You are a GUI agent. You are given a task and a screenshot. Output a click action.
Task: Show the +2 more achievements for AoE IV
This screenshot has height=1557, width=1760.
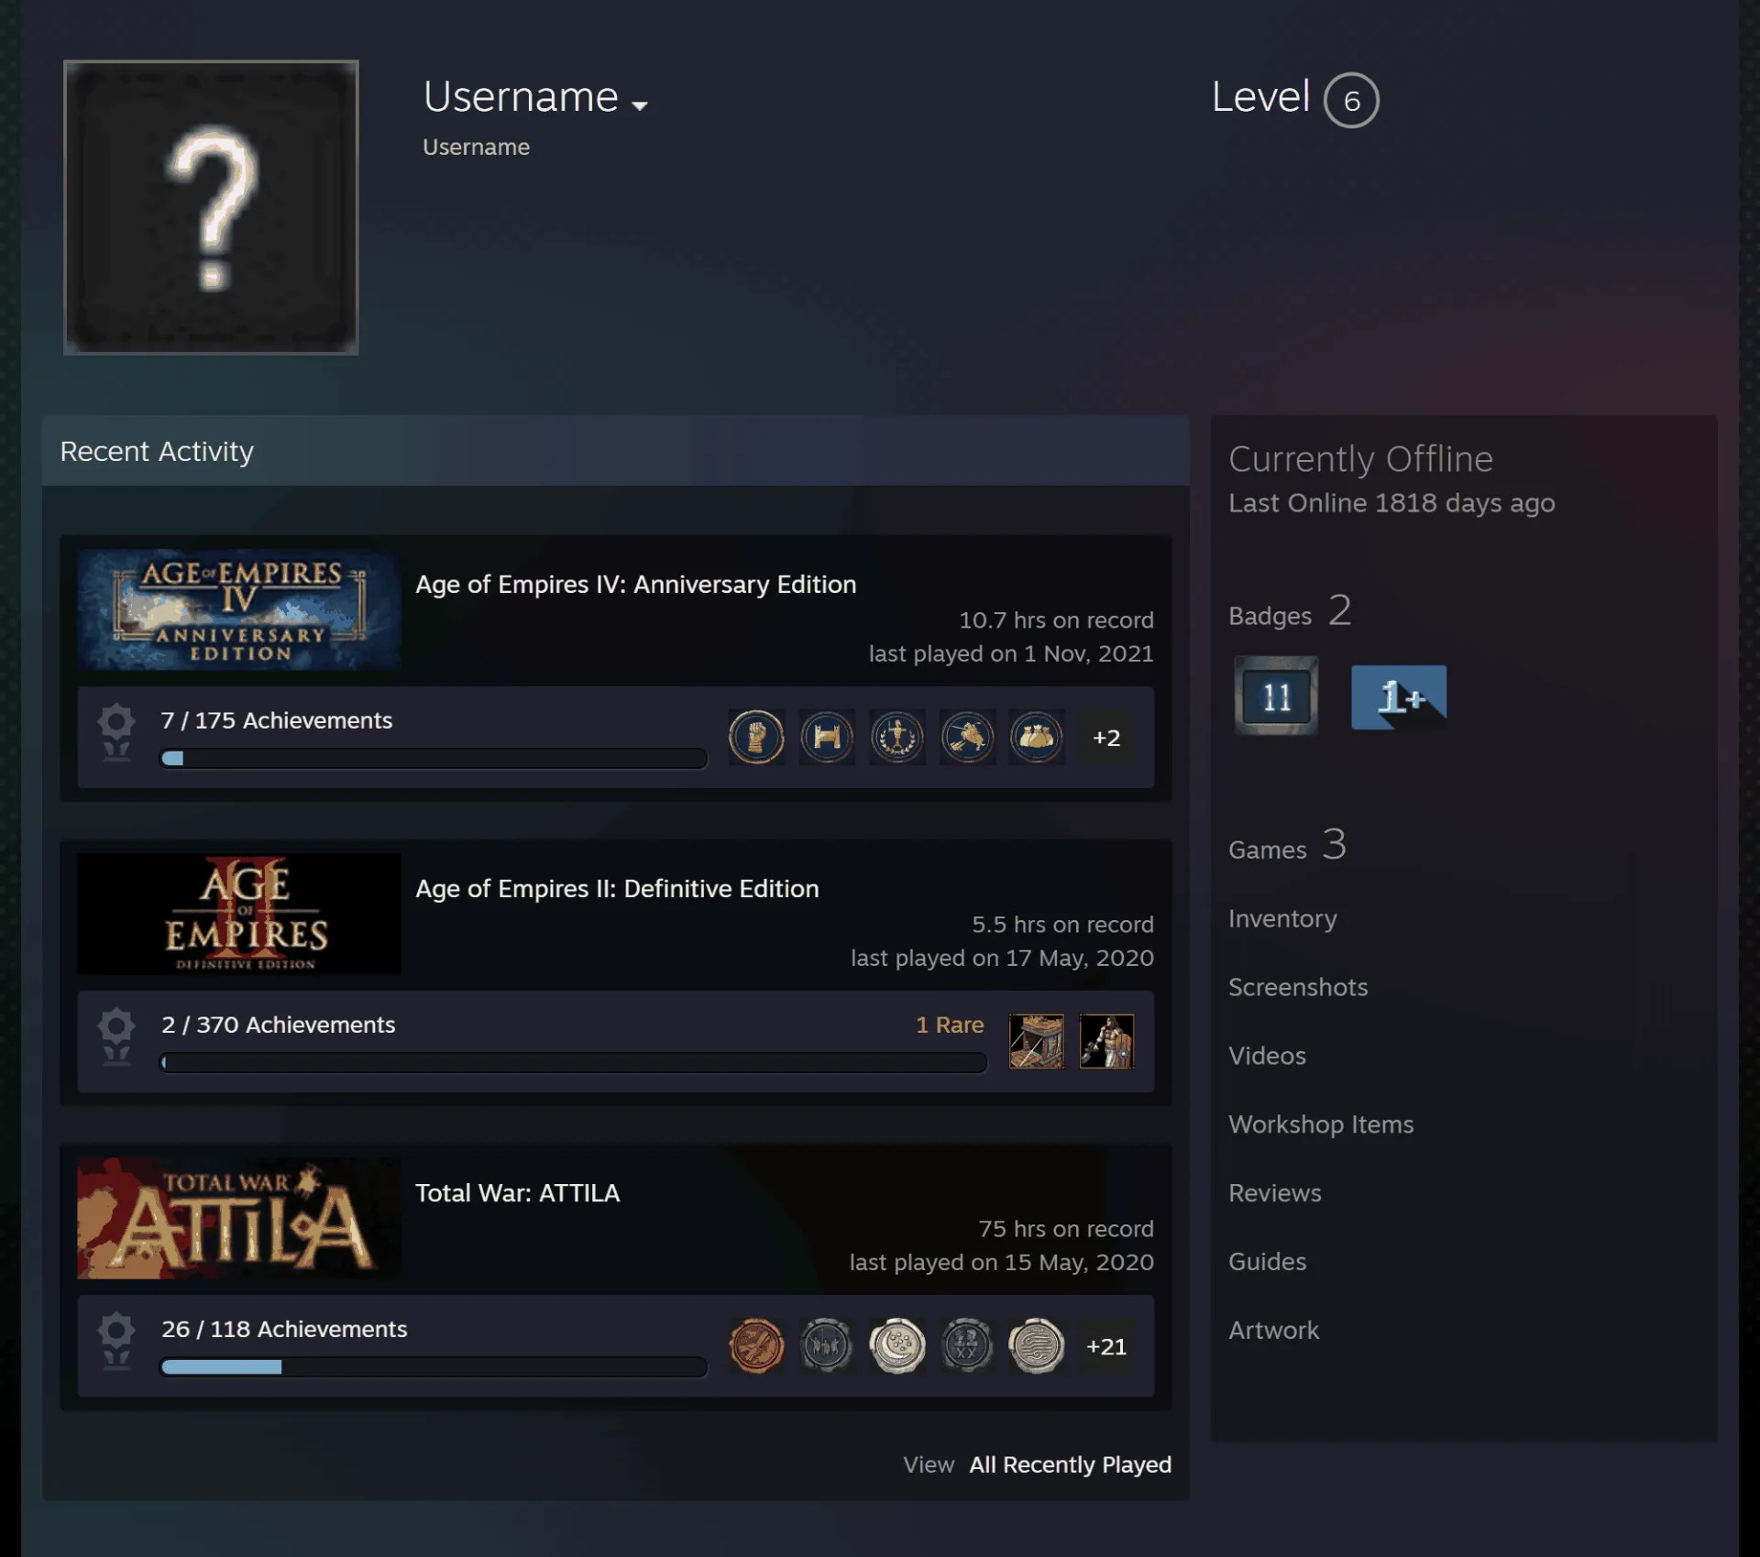pos(1106,737)
